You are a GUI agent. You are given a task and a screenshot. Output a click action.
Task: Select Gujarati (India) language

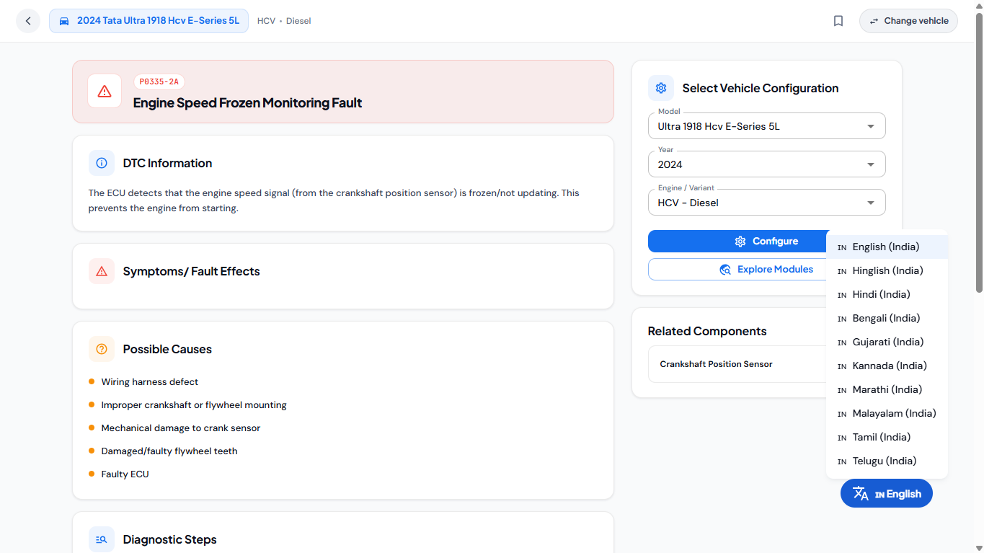887,342
